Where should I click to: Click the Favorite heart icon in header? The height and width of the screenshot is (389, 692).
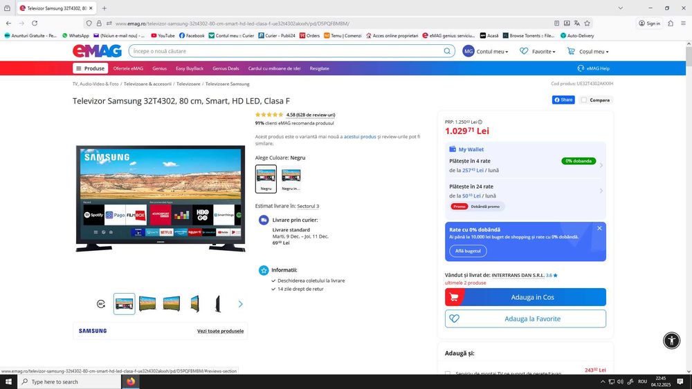tap(524, 51)
